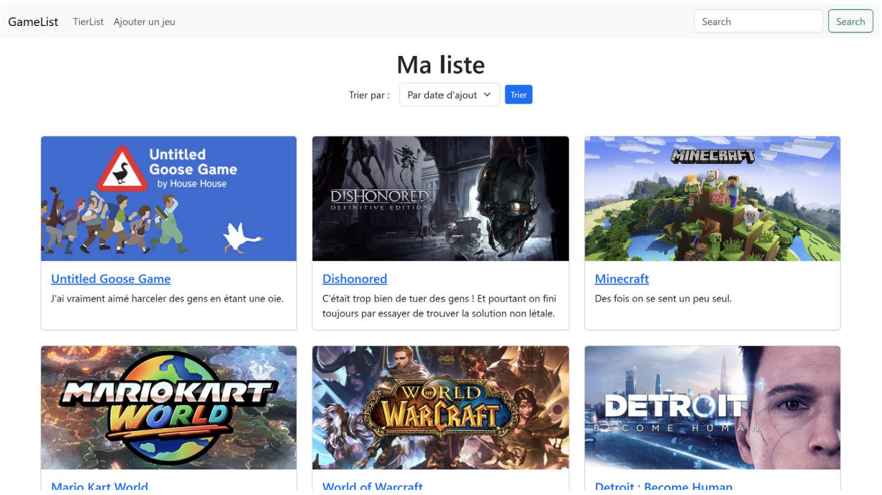The width and height of the screenshot is (882, 495).
Task: Click the green Search button
Action: [x=850, y=22]
